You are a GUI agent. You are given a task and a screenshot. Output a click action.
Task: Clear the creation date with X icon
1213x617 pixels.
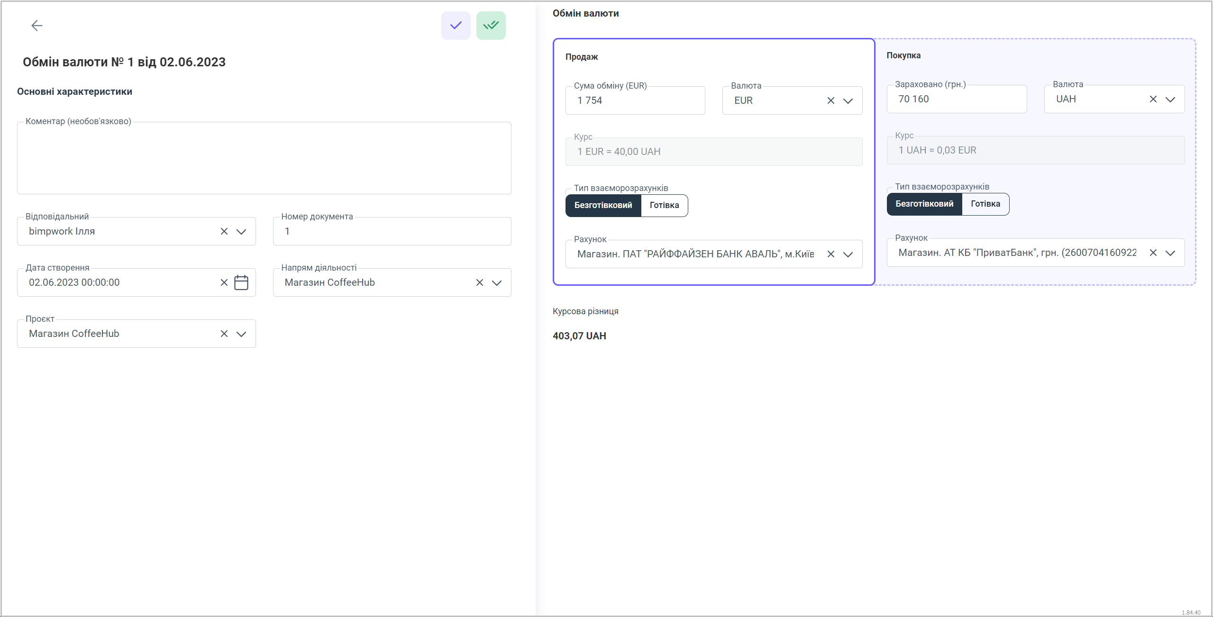(x=224, y=283)
